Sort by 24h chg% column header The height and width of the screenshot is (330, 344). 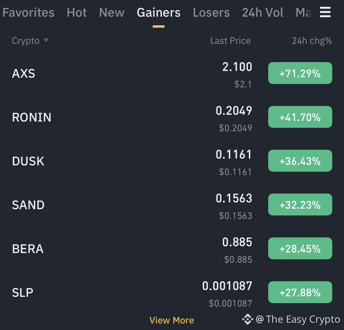point(312,41)
